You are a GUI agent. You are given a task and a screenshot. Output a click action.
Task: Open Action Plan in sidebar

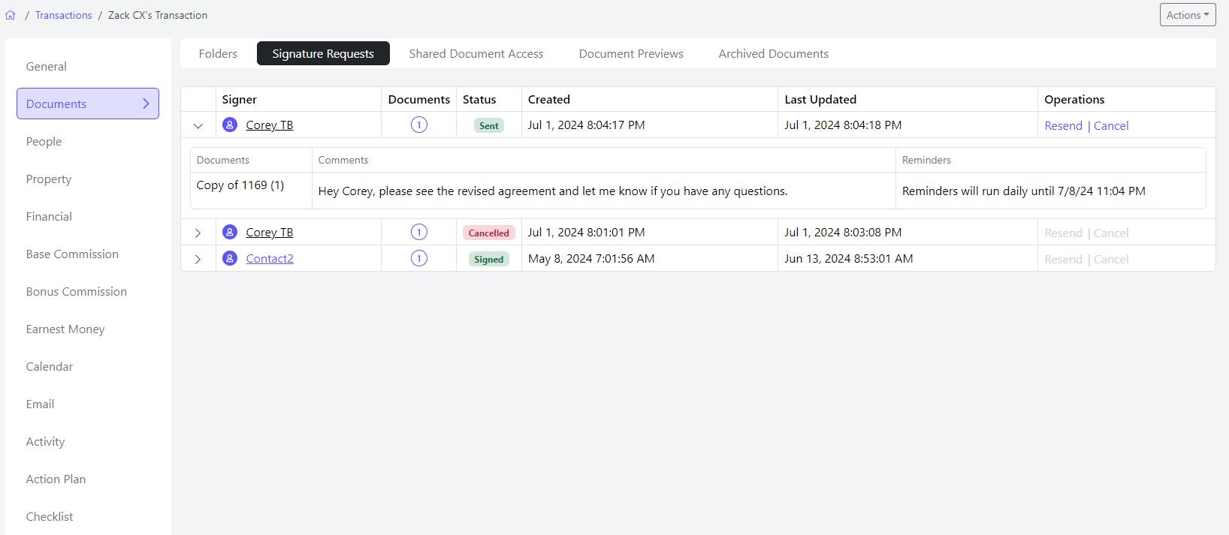(56, 479)
